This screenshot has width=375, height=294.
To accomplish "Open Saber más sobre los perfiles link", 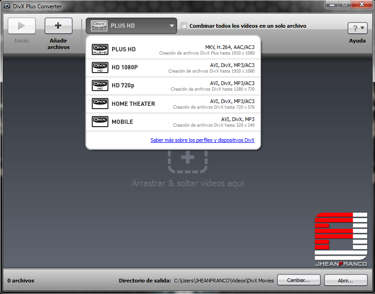I will tap(202, 140).
